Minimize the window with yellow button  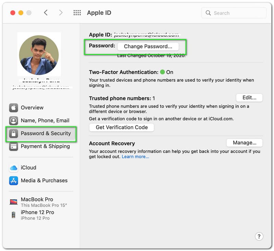point(21,13)
